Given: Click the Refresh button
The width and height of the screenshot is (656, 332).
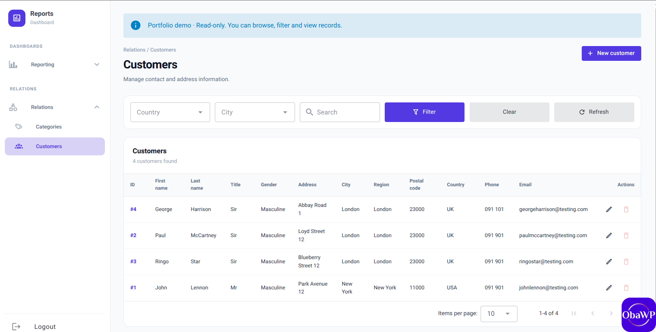Looking at the screenshot, I should 594,112.
